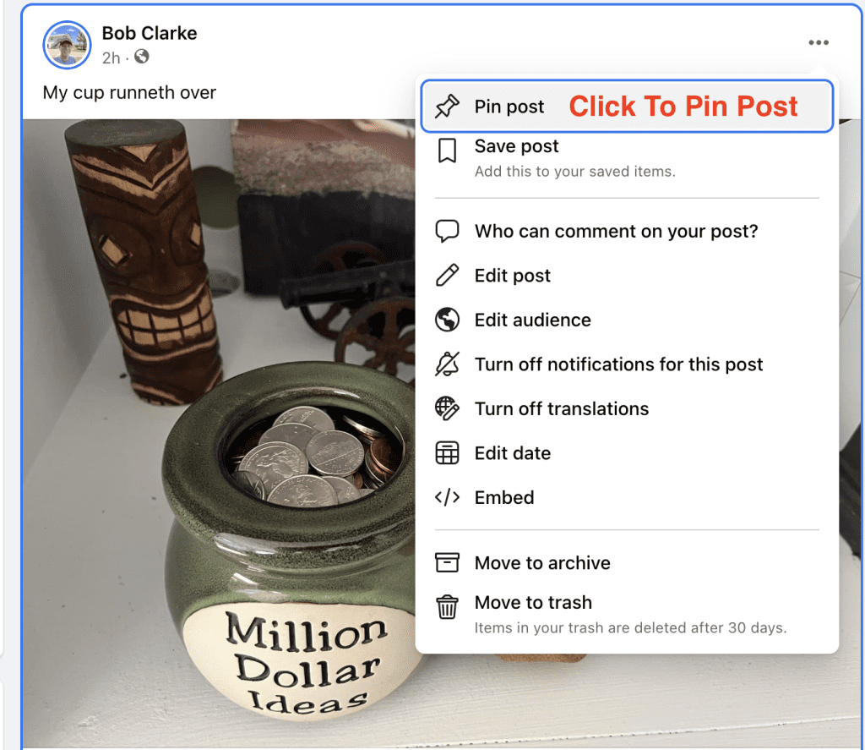Image resolution: width=865 pixels, height=750 pixels.
Task: Click the globe-with-pencil translations icon
Action: pos(447,408)
